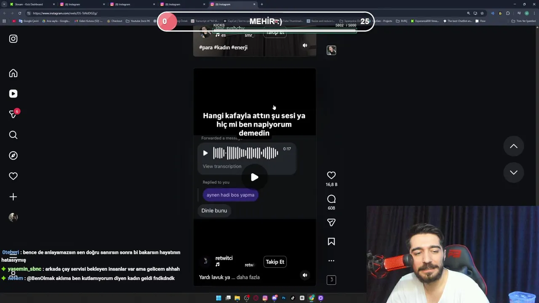Open Instagram search icon in sidebar

(13, 135)
